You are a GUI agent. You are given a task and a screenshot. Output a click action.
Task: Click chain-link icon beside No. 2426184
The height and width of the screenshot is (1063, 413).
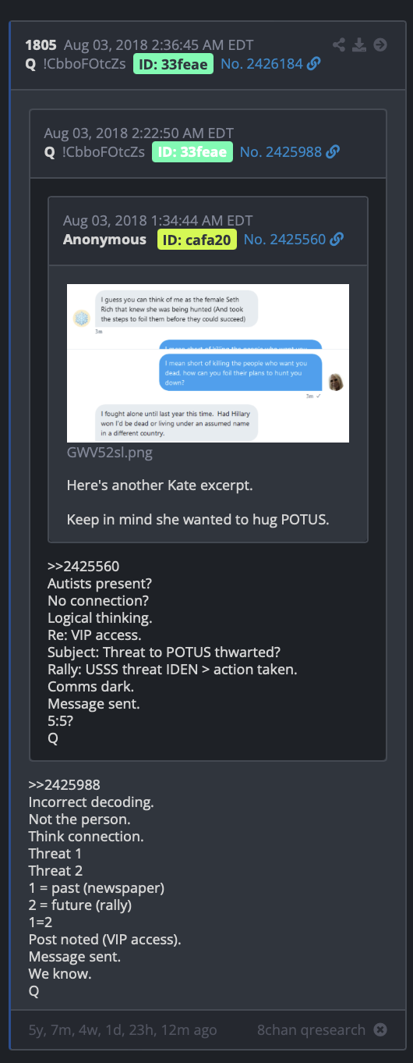click(314, 64)
